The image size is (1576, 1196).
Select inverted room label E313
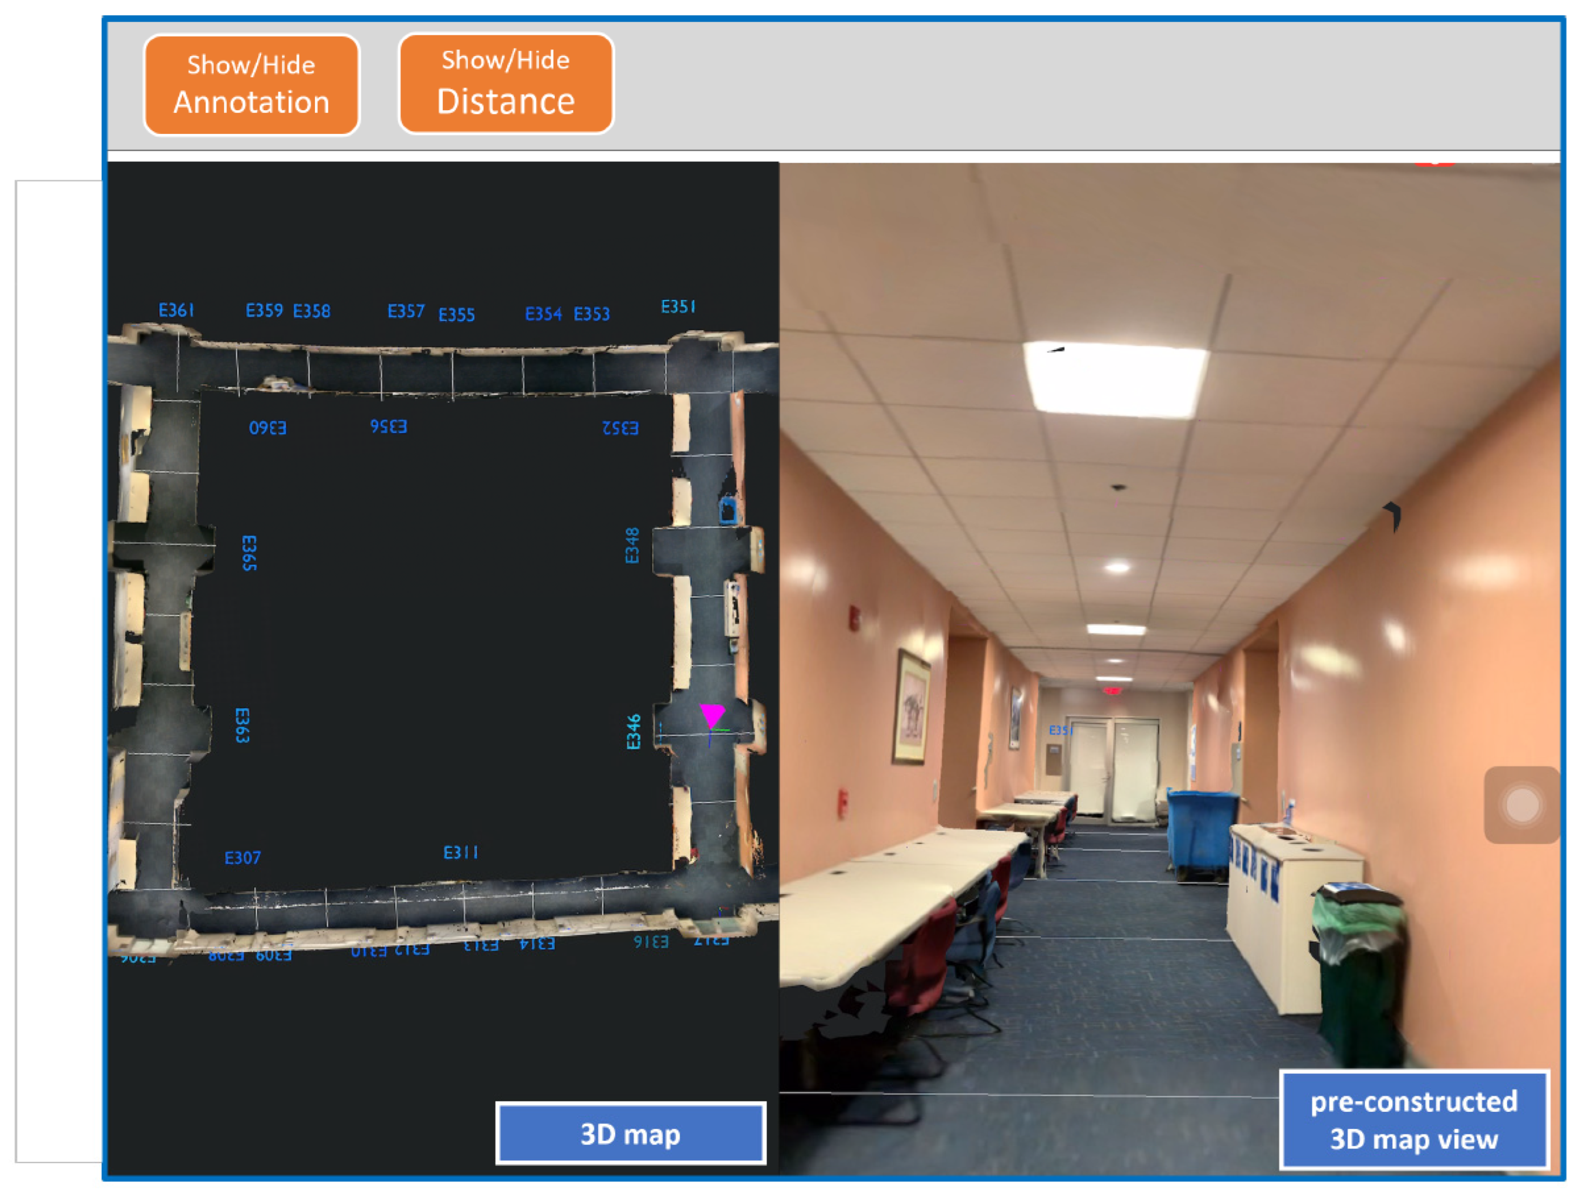pos(481,945)
